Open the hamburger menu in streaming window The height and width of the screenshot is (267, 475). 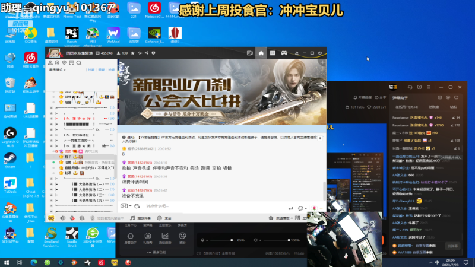pyautogui.click(x=429, y=87)
